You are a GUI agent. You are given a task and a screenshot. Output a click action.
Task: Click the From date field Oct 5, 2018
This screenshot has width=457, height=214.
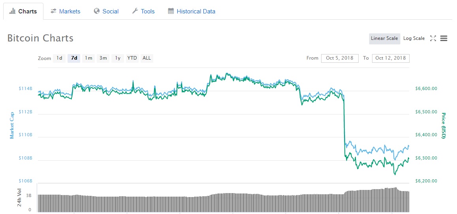coord(340,58)
